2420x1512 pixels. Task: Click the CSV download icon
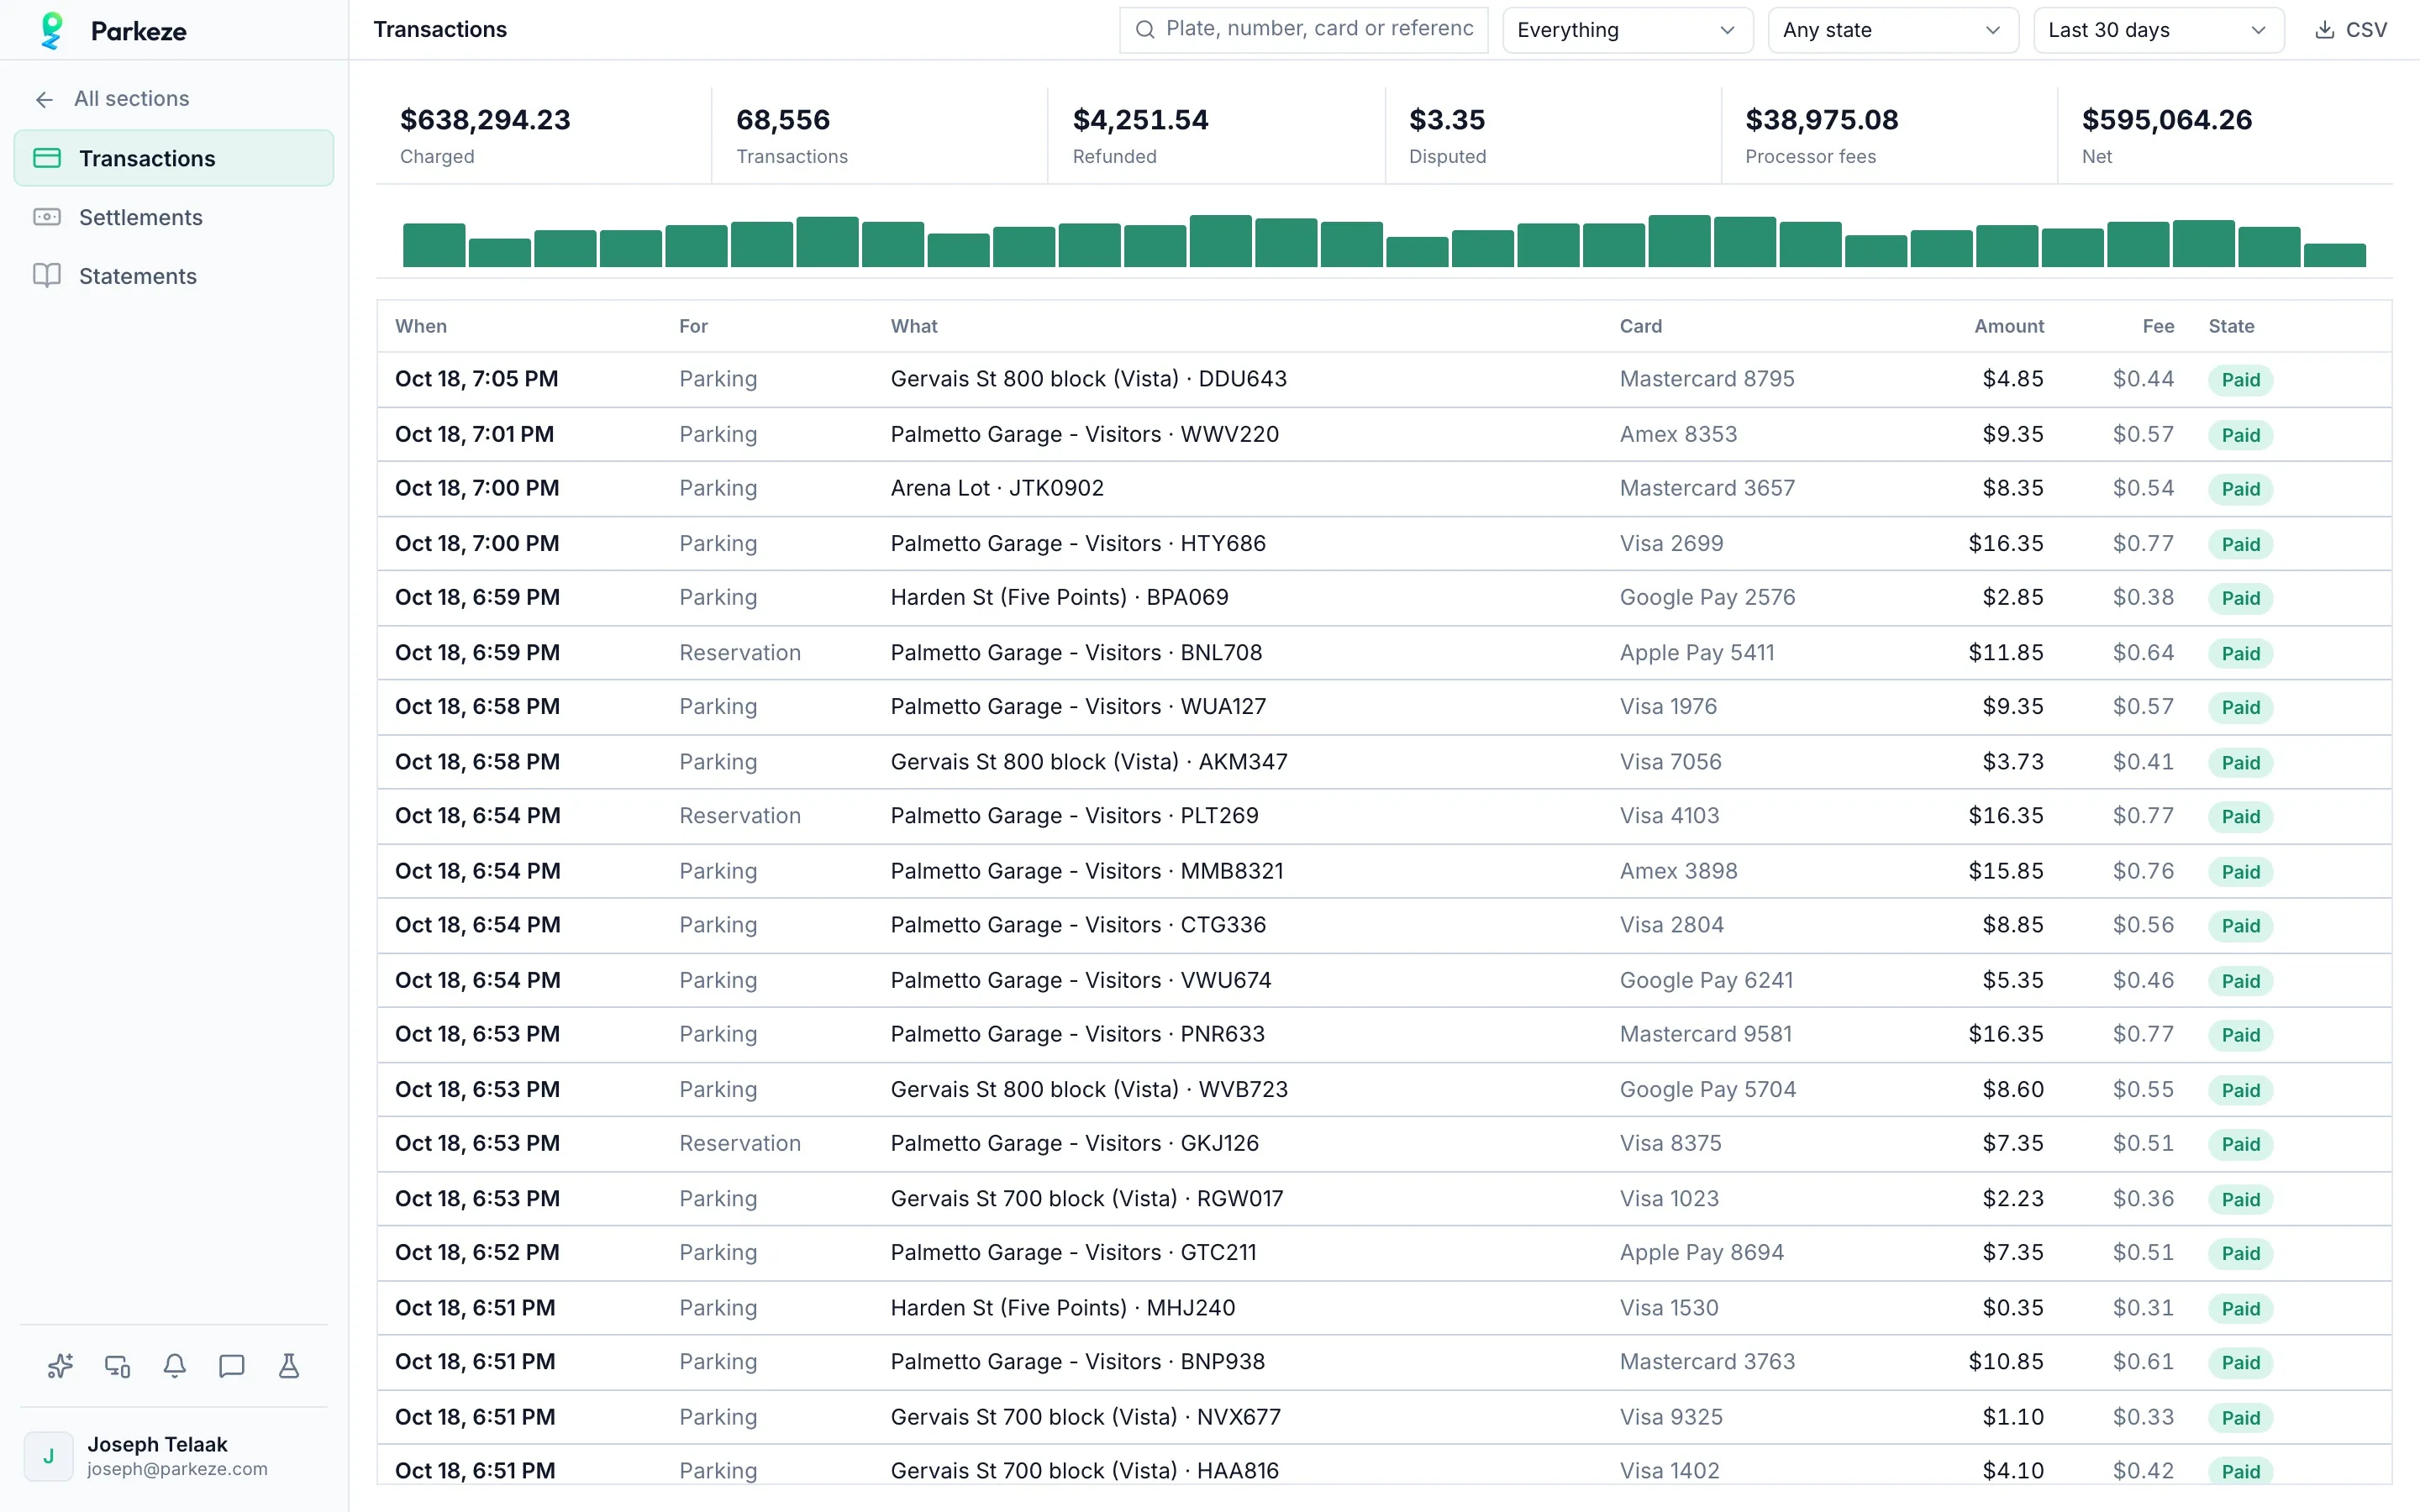pyautogui.click(x=2325, y=30)
